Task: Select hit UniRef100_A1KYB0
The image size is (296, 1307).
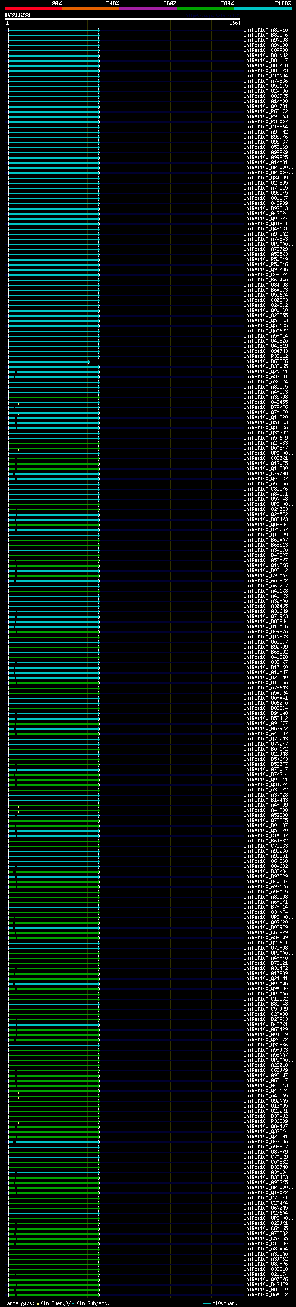Action: tap(265, 101)
